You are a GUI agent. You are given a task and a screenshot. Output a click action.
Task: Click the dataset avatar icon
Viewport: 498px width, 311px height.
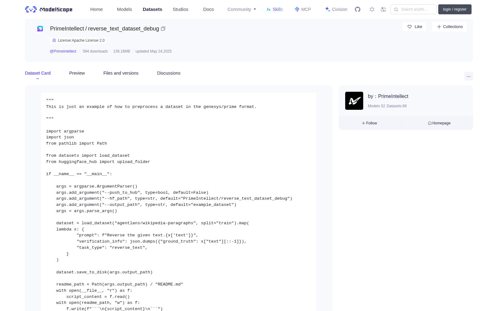40,29
